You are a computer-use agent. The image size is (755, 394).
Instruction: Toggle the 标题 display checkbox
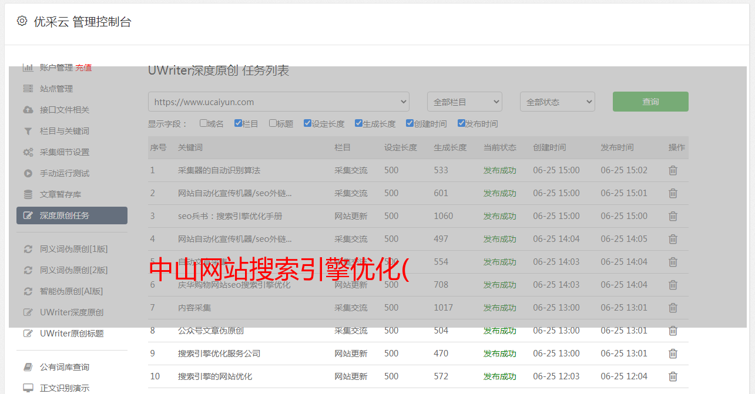click(273, 123)
